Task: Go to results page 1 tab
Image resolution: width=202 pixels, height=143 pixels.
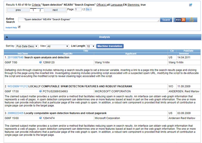Action: (33, 10)
